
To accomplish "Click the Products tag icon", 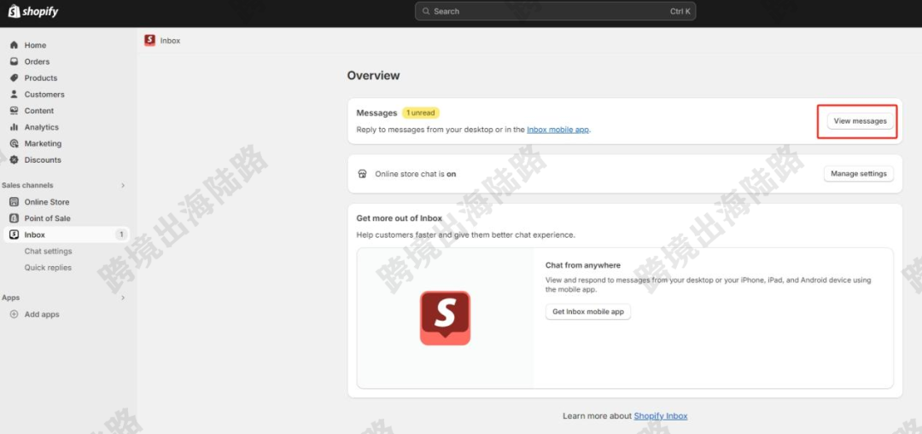I will 15,78.
